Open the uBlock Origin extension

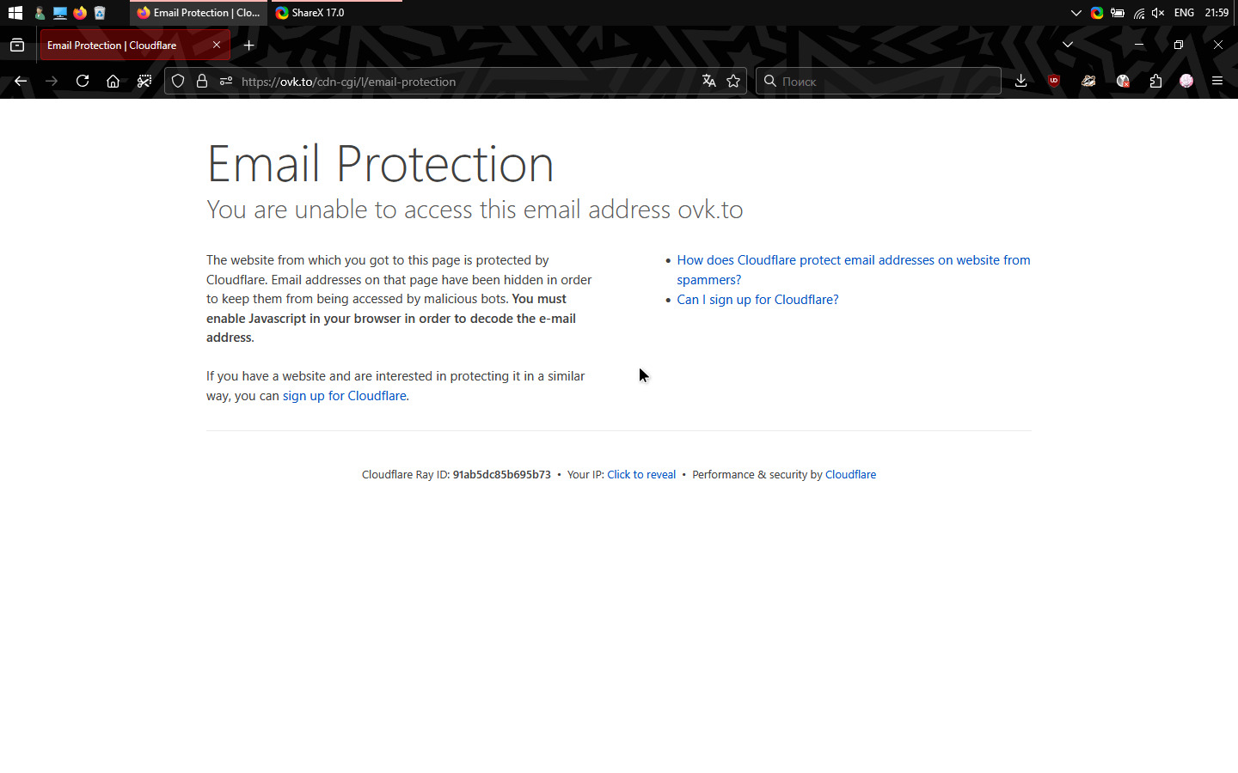coord(1054,81)
